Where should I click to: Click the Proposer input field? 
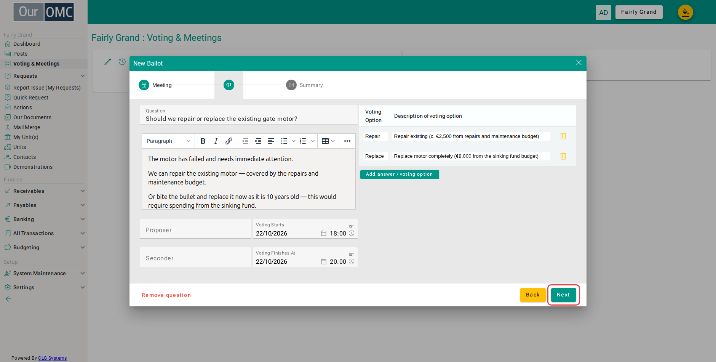[x=195, y=229]
